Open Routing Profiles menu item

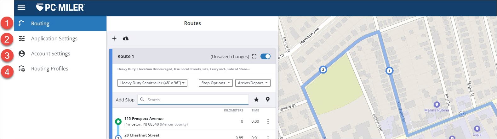pos(50,69)
